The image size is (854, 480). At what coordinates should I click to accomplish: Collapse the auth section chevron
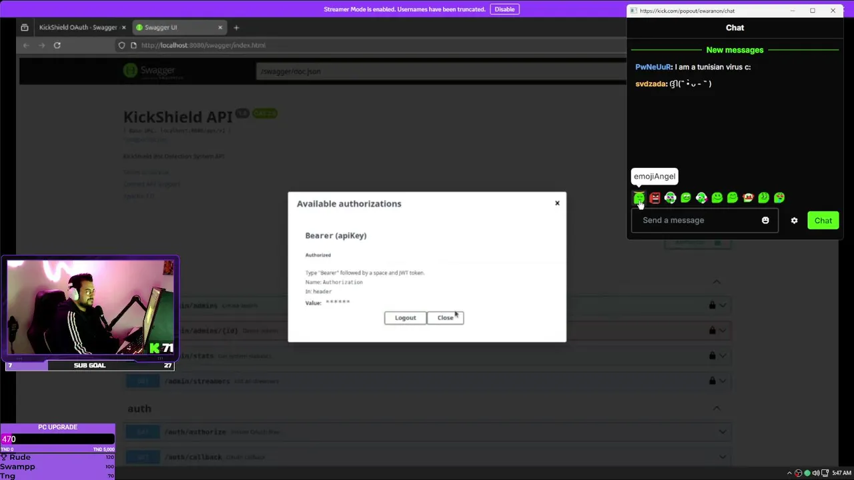[x=717, y=408]
